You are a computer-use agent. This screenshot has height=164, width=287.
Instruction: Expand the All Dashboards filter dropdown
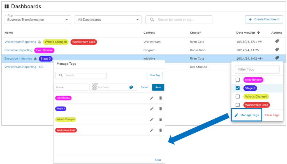tap(108, 20)
